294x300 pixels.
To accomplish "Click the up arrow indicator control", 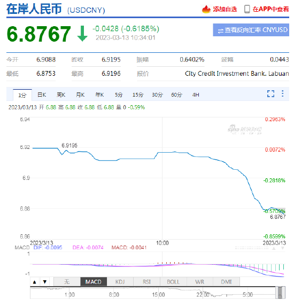I will point(35,282).
